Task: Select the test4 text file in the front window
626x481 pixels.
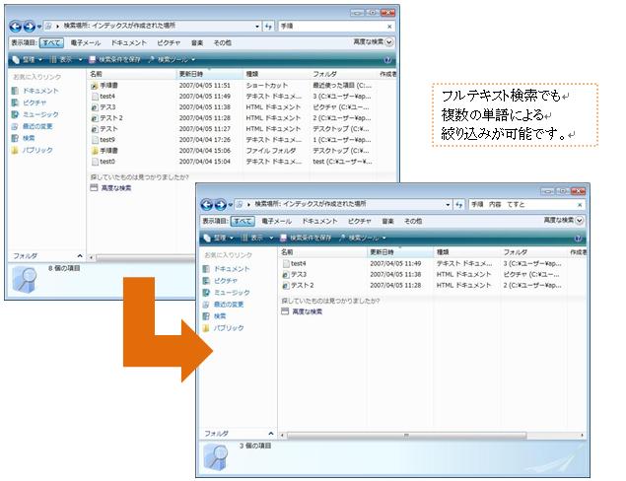Action: pos(299,263)
